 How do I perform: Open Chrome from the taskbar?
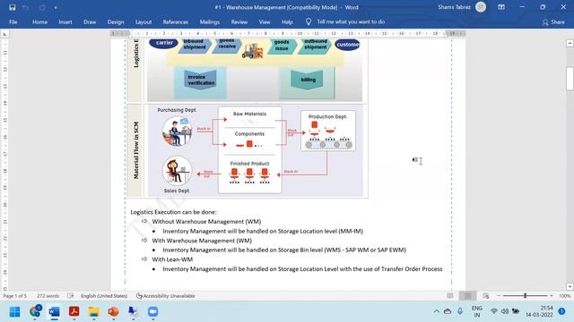[35, 311]
